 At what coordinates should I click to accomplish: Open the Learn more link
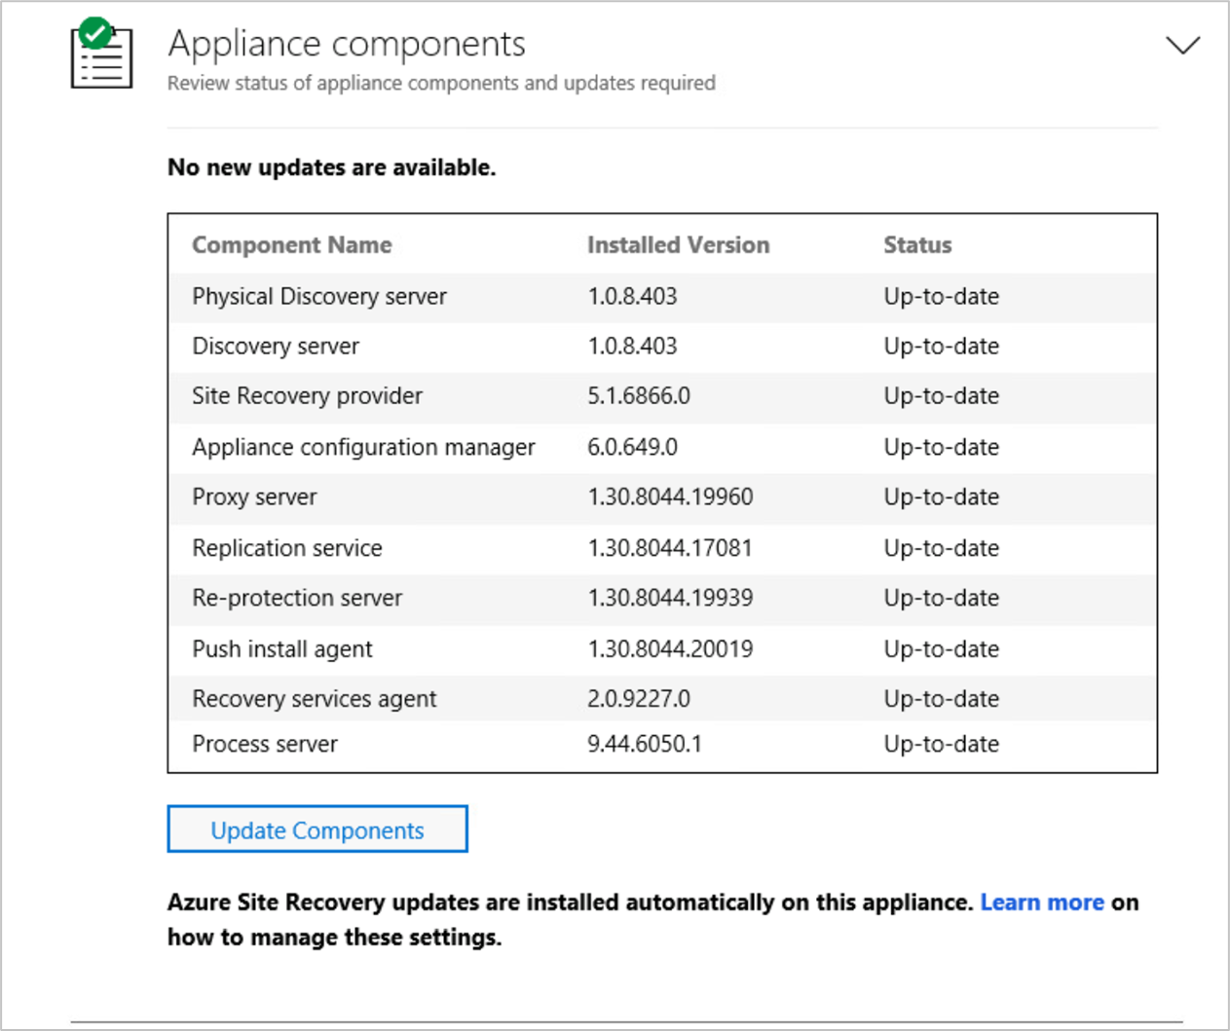pos(1041,902)
